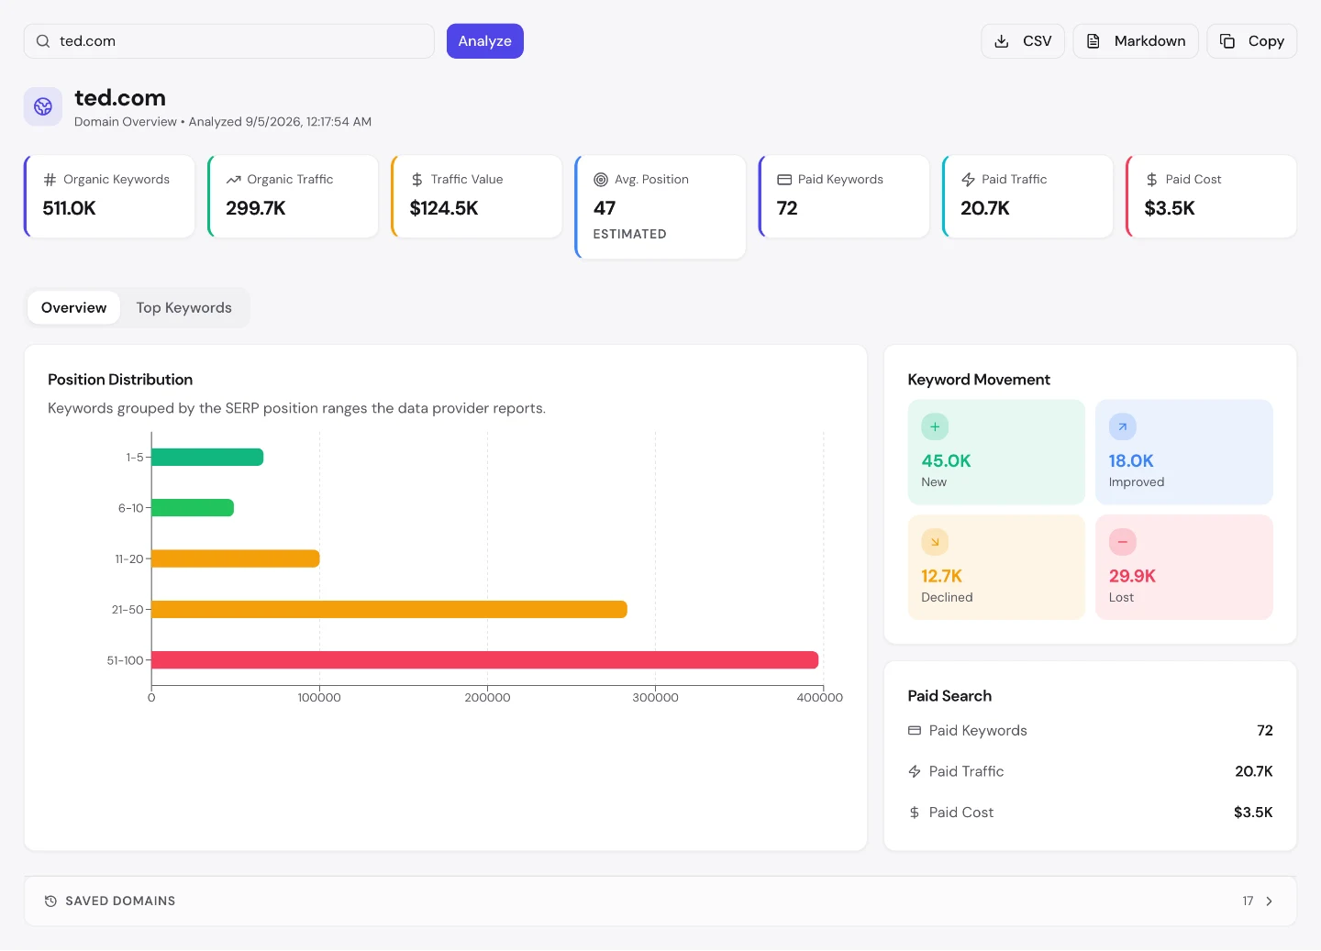
Task: Click the 11-20 position bar in chart
Action: tap(236, 558)
